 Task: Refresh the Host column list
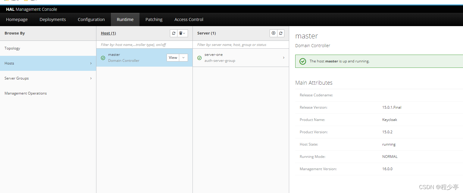click(174, 33)
